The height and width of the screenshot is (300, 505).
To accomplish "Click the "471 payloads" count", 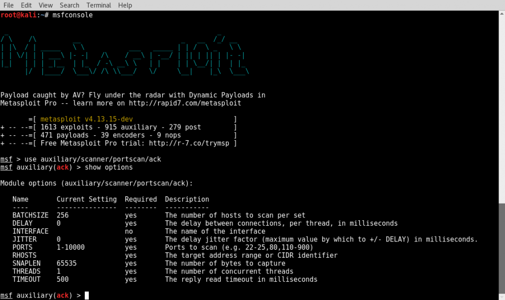I will point(65,135).
